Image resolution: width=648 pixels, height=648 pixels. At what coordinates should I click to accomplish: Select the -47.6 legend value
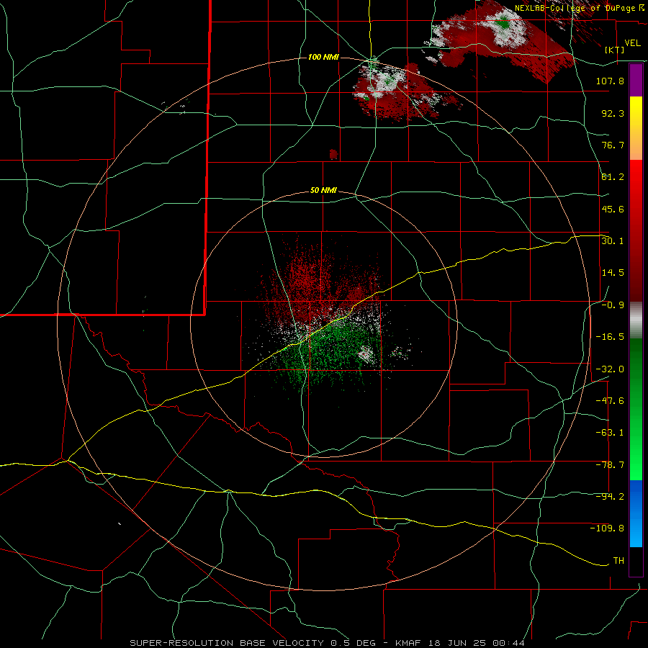[x=610, y=401]
